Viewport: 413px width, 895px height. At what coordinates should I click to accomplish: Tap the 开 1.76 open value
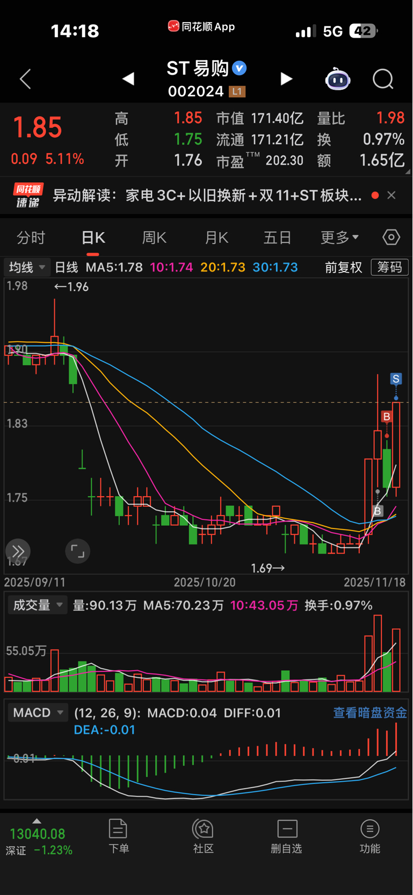[x=158, y=160]
